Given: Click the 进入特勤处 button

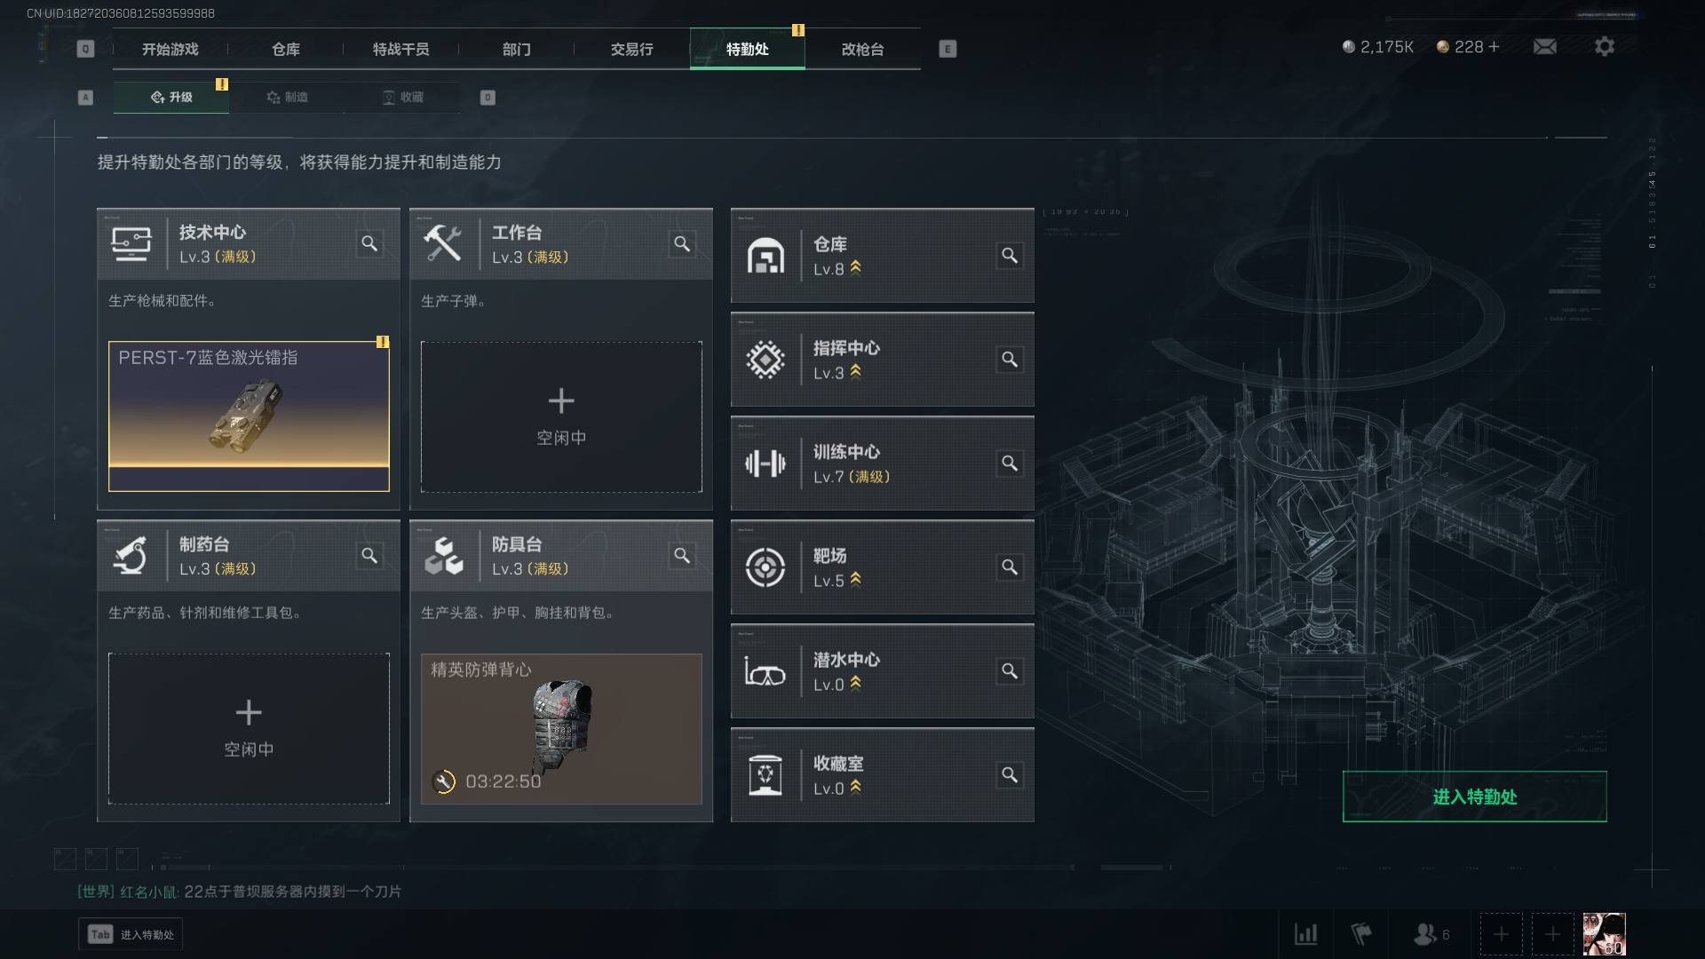Looking at the screenshot, I should [x=1474, y=797].
